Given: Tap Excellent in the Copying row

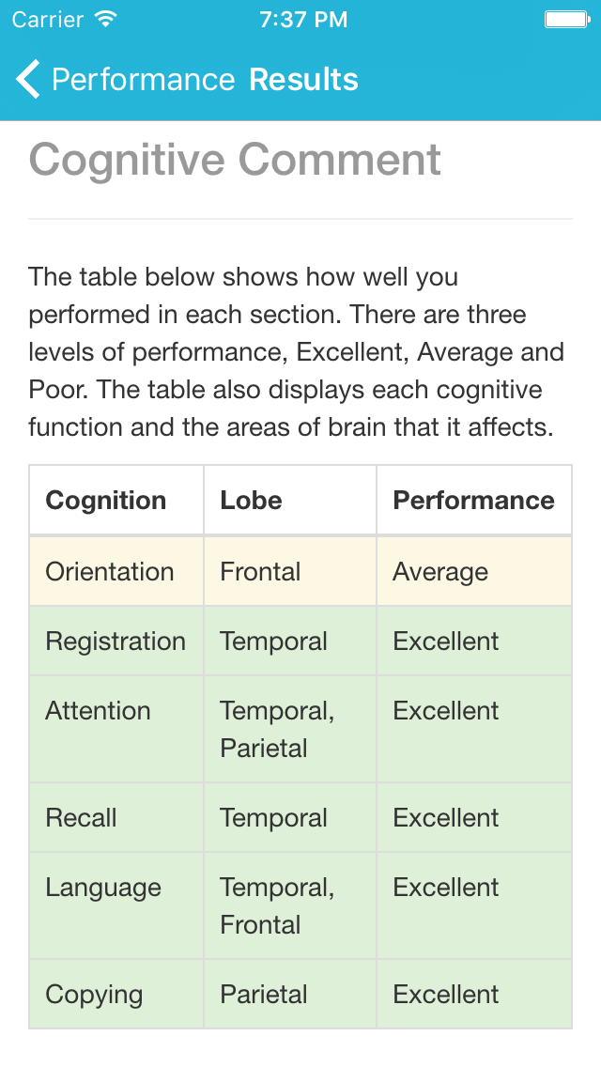Looking at the screenshot, I should (x=446, y=995).
